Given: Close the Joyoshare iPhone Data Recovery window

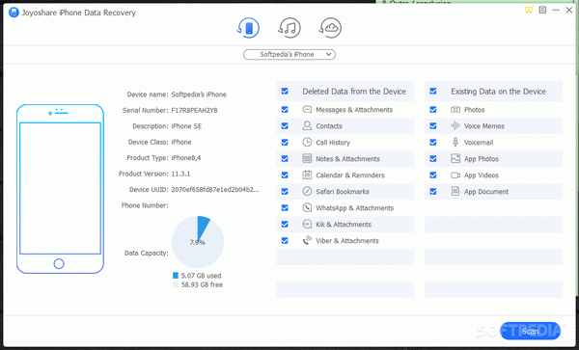Looking at the screenshot, I should 569,10.
